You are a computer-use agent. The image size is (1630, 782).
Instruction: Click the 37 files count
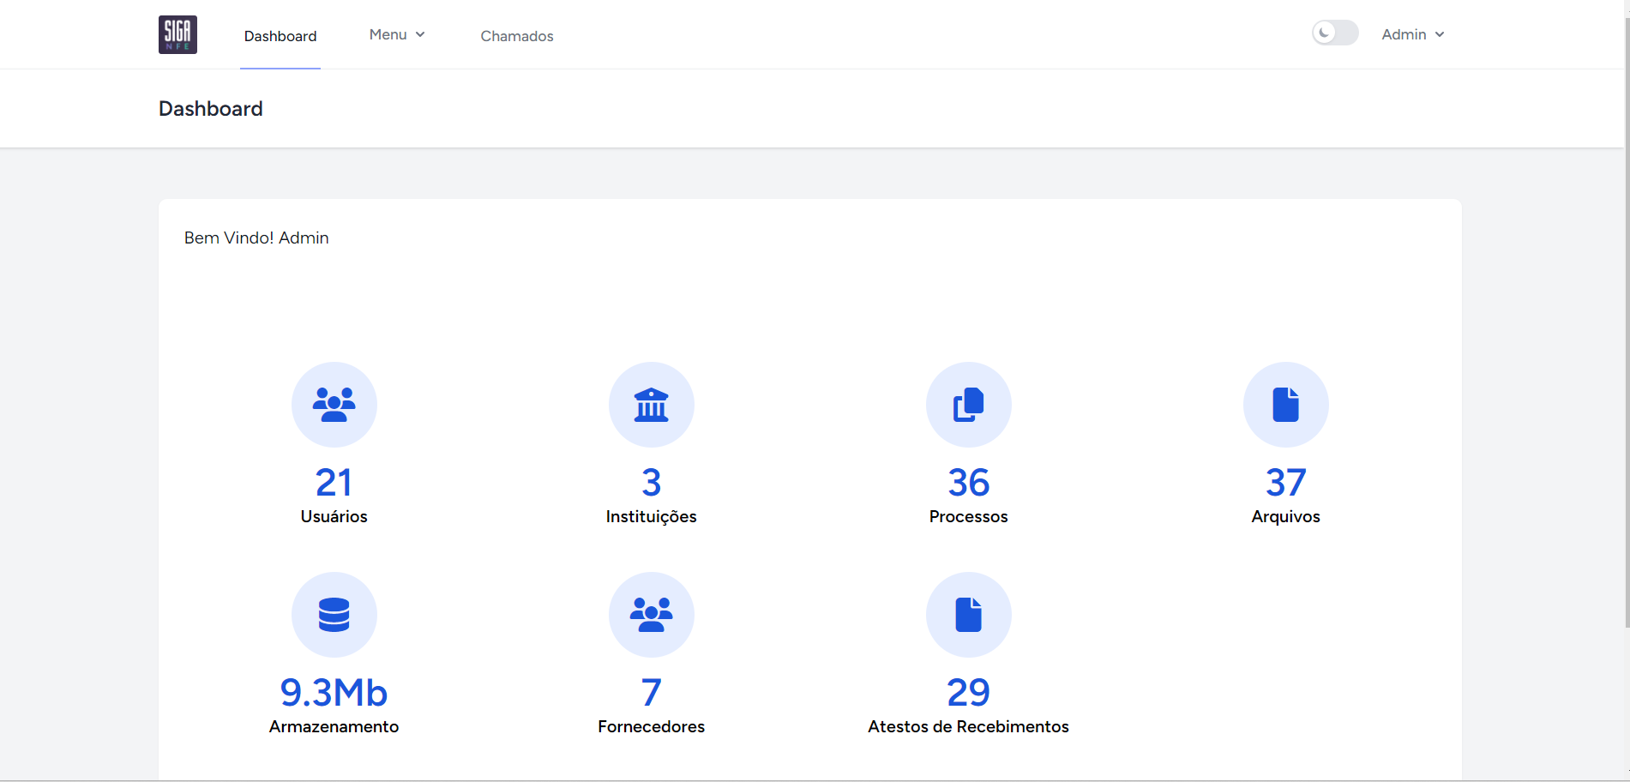coord(1286,483)
